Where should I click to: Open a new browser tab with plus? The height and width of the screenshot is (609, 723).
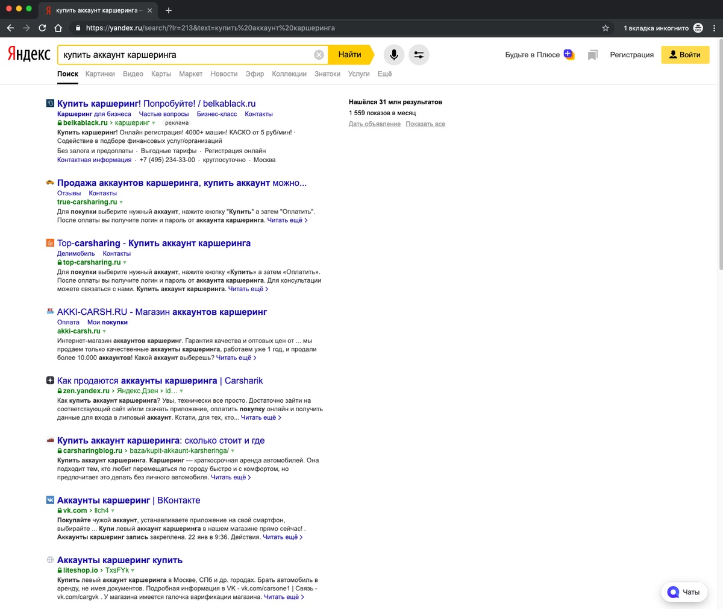click(x=169, y=10)
